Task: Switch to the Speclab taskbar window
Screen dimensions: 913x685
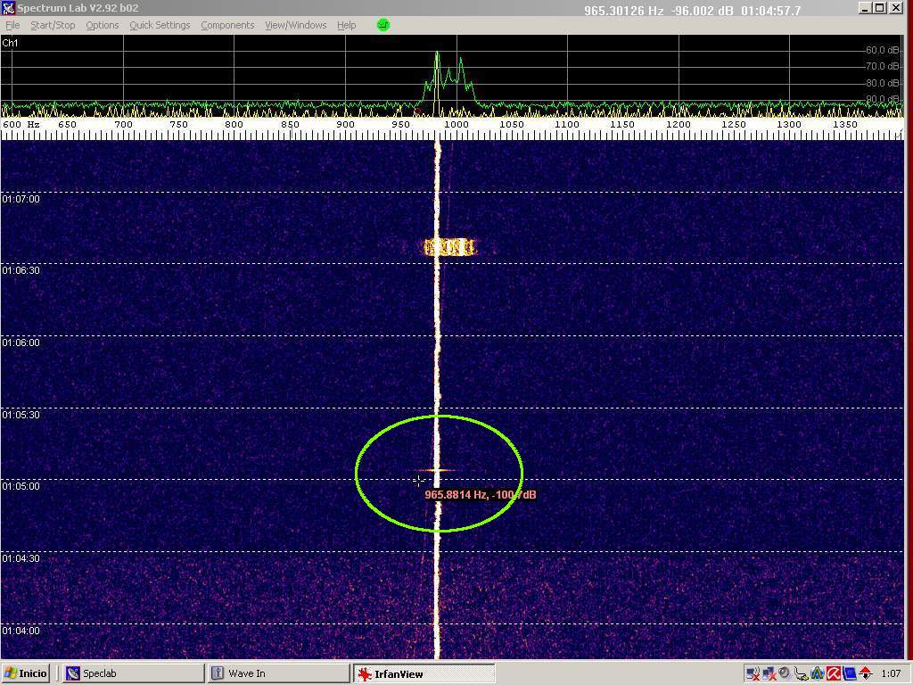Action: pyautogui.click(x=132, y=673)
